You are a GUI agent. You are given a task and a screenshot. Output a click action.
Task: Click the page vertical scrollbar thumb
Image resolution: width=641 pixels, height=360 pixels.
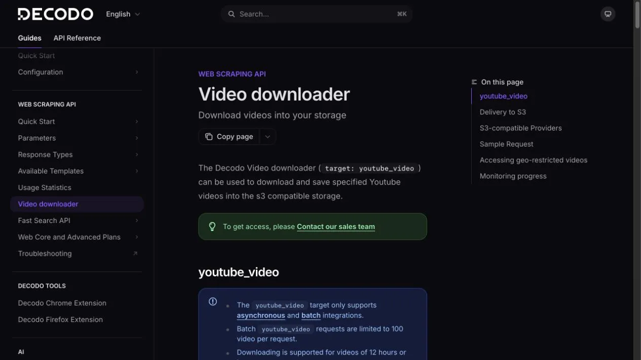[637, 14]
